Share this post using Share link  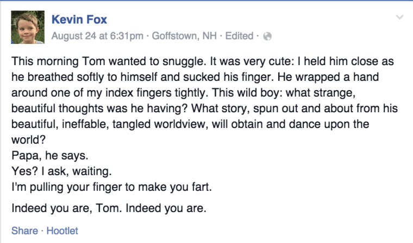[x=24, y=231]
